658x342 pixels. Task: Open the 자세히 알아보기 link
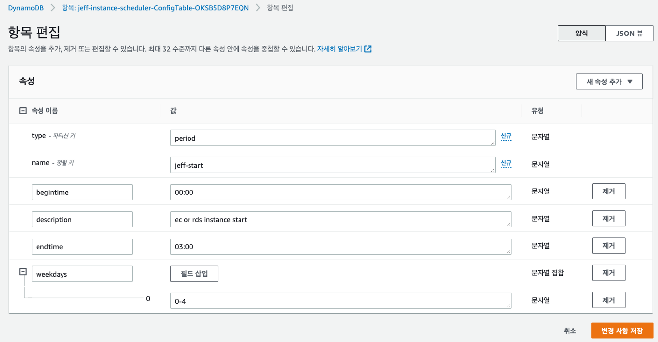[340, 49]
